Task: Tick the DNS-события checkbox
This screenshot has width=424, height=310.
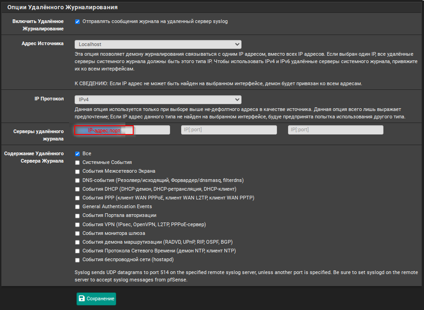Action: (x=77, y=181)
